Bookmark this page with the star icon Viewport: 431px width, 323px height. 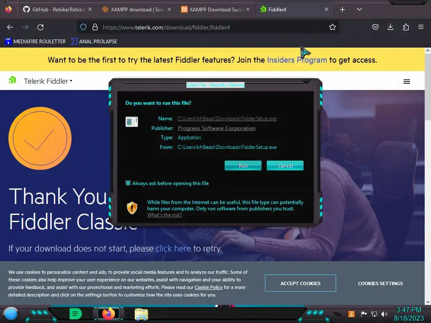333,27
